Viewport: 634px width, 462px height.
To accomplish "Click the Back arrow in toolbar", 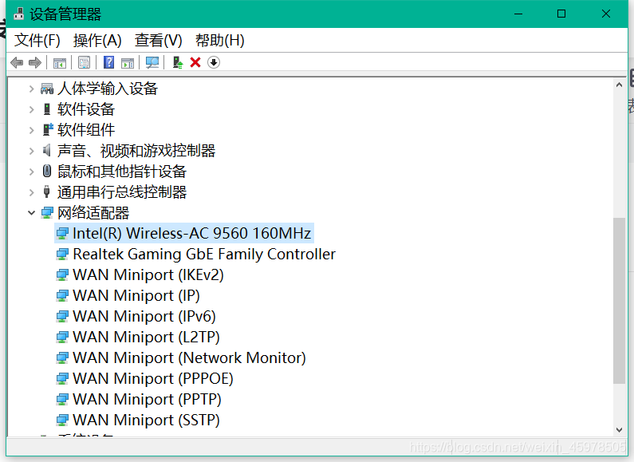I will tap(17, 63).
